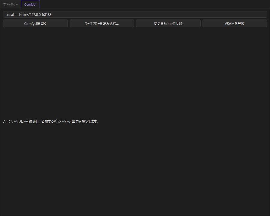The width and height of the screenshot is (270, 216).
Task: Choose the http://127.0.0.1:8188 connection combo box
Action: coord(135,14)
